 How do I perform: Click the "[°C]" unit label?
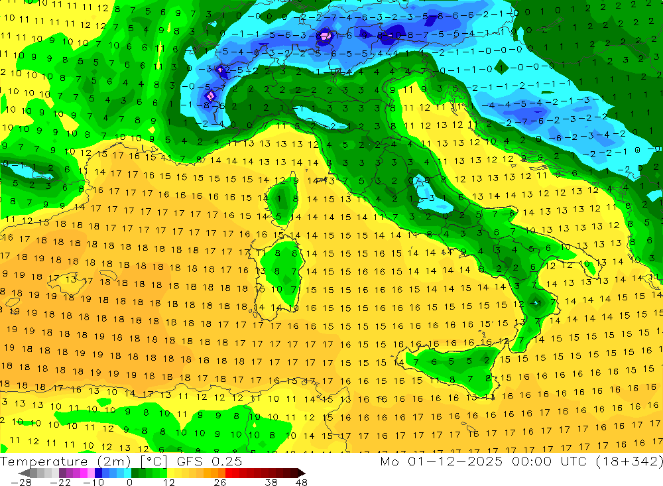[154, 461]
